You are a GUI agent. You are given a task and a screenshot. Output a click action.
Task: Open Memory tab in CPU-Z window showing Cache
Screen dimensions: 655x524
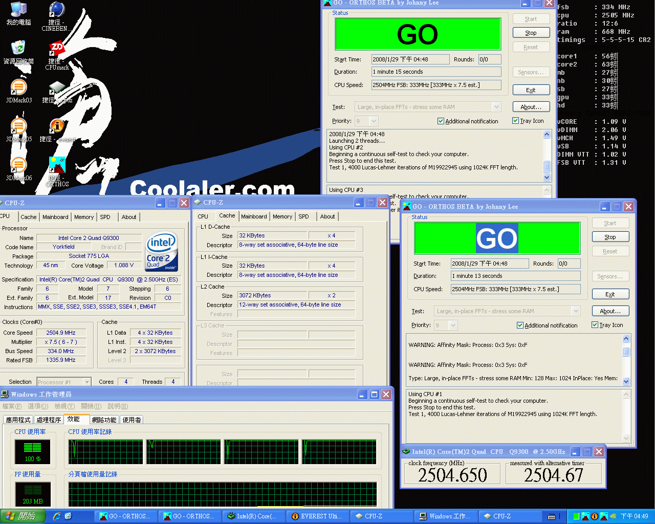282,216
